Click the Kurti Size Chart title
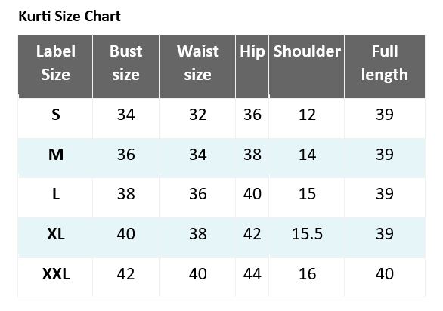This screenshot has width=443, height=311. (70, 16)
